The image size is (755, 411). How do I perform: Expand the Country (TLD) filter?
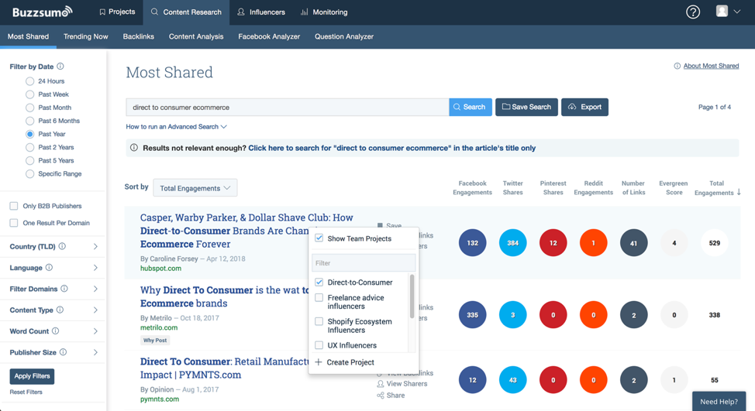coord(95,246)
